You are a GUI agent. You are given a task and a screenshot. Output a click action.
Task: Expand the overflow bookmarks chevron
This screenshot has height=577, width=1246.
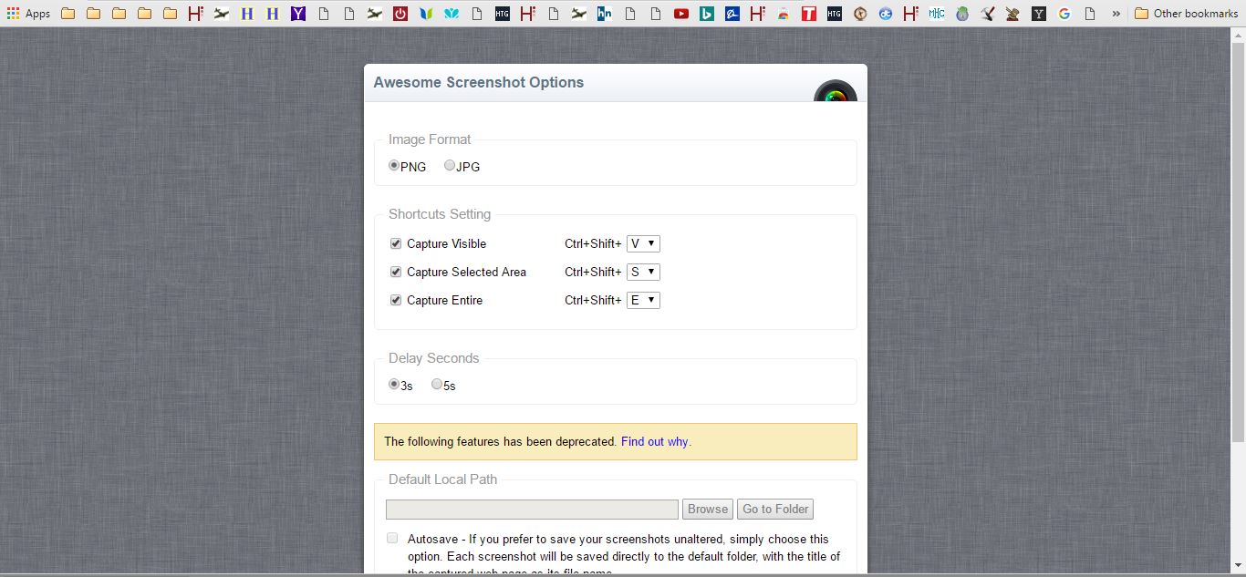(x=1116, y=13)
